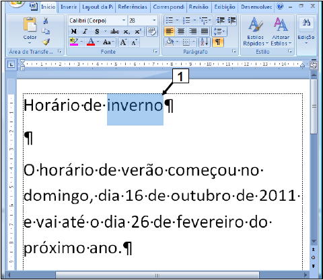Toggle the ruler view button above scrollbar
This screenshot has height=280, width=323.
314,64
